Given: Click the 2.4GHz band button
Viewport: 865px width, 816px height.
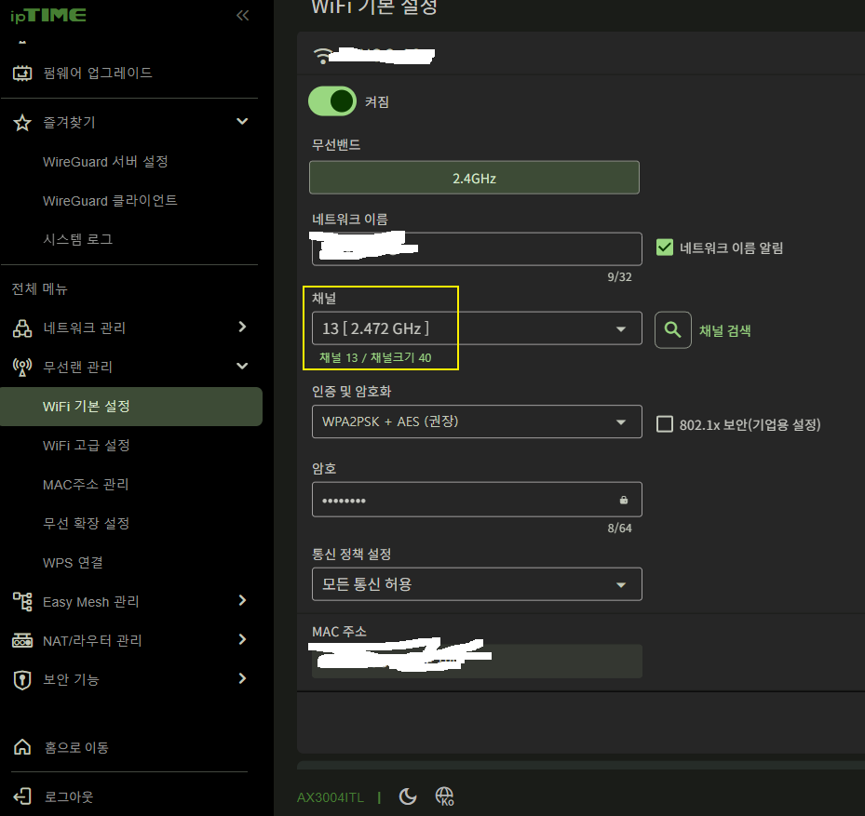Looking at the screenshot, I should [x=475, y=178].
